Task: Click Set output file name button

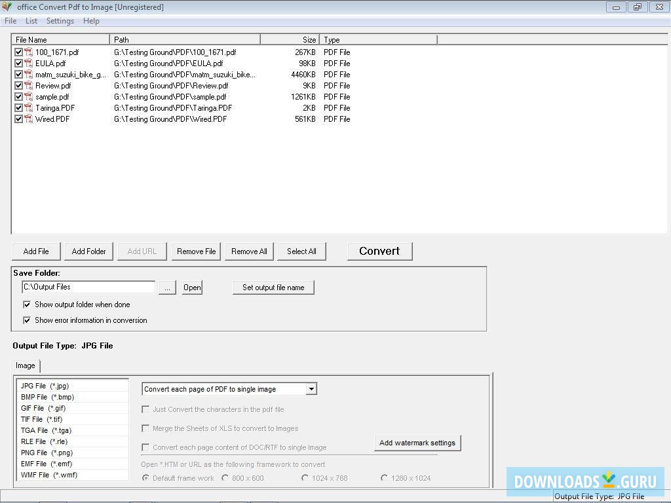Action: 273,288
